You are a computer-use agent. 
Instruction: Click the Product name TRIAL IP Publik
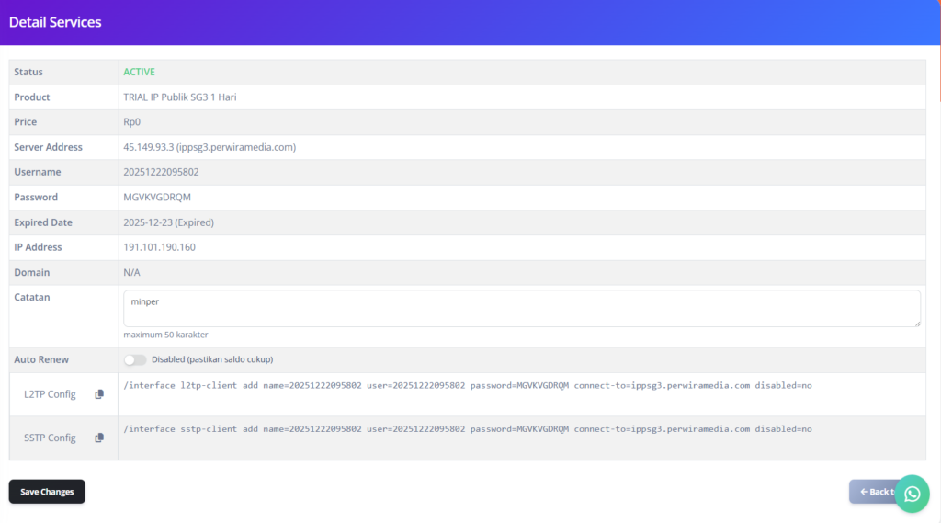pyautogui.click(x=179, y=97)
